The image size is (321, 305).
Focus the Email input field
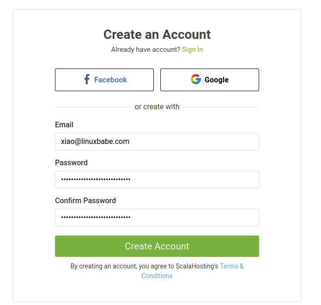157,142
